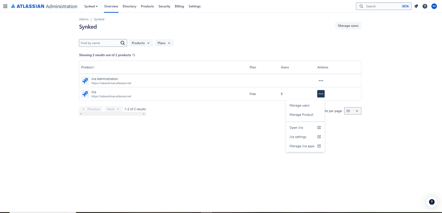Viewport: 442px width, 213px height.
Task: Click the magnifier icon in Find by name
Action: click(x=123, y=43)
